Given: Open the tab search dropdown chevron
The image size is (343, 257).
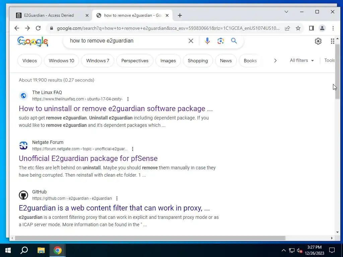Looking at the screenshot, I should 286,12.
